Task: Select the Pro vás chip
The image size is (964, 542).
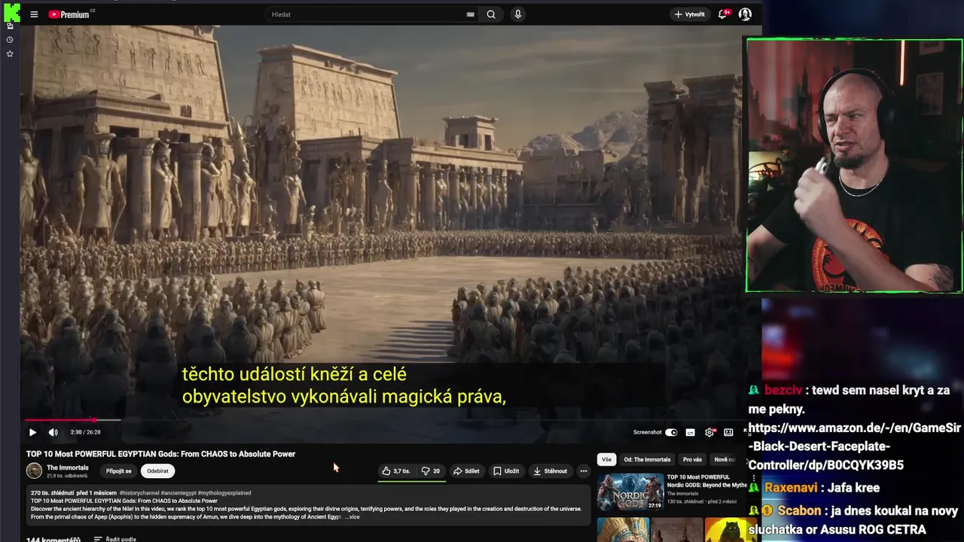Action: (692, 459)
